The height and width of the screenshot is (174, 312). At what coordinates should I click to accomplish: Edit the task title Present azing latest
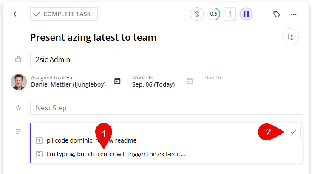94,37
